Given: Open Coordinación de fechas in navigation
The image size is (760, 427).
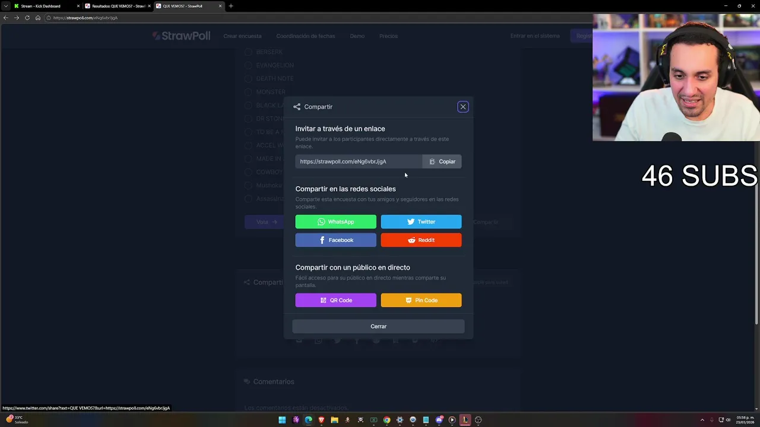Looking at the screenshot, I should click(305, 36).
